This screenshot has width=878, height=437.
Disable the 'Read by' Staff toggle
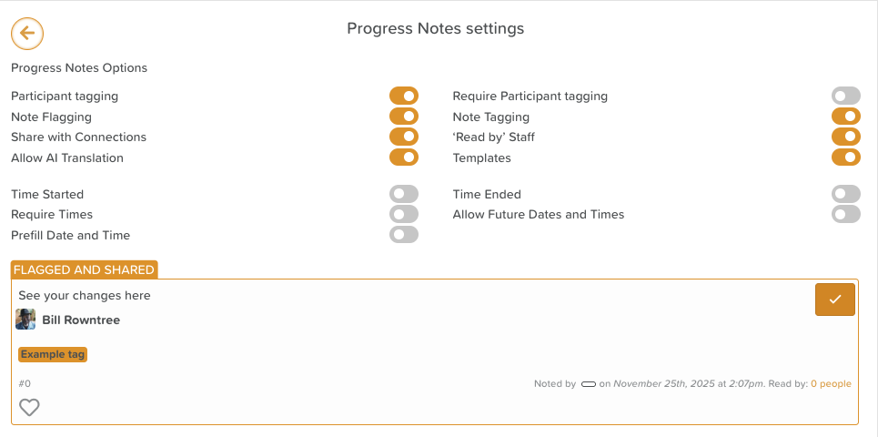[845, 137]
